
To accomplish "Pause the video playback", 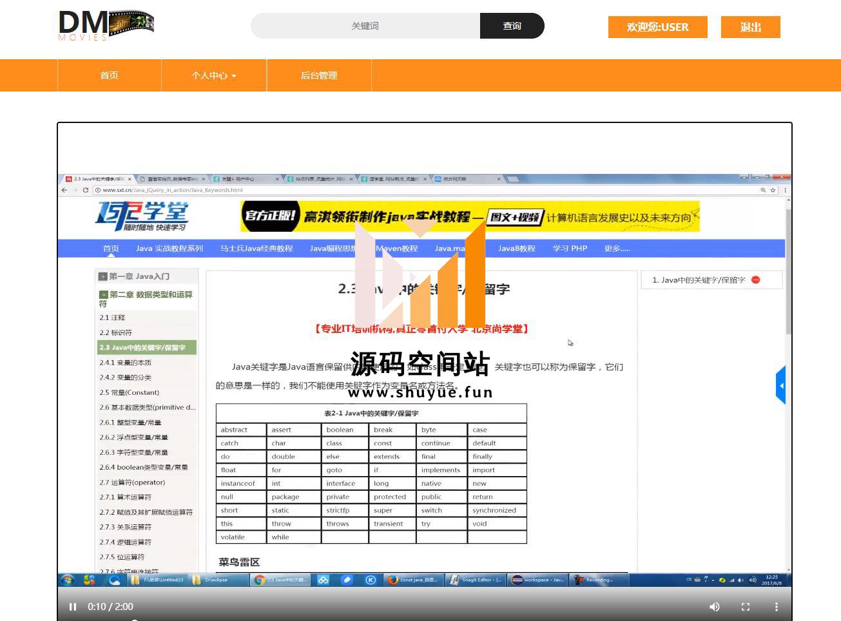I will pos(73,607).
